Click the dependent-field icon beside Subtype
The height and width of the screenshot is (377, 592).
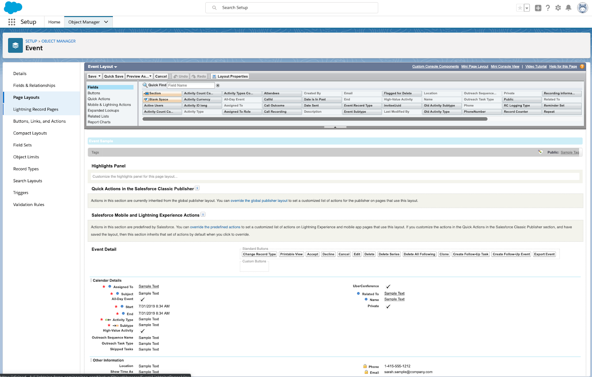click(115, 326)
